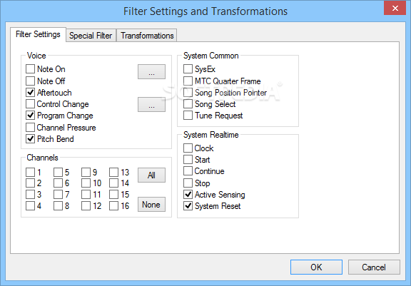Toggle the Clock realtime filter

pos(188,148)
